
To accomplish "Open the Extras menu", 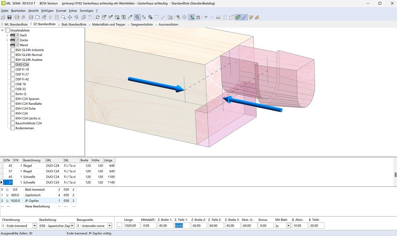I will 73,11.
